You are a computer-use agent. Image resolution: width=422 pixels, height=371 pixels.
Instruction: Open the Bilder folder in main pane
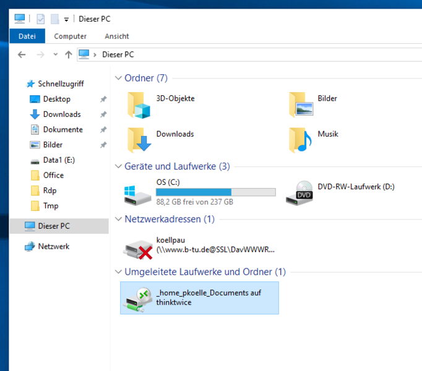click(300, 104)
